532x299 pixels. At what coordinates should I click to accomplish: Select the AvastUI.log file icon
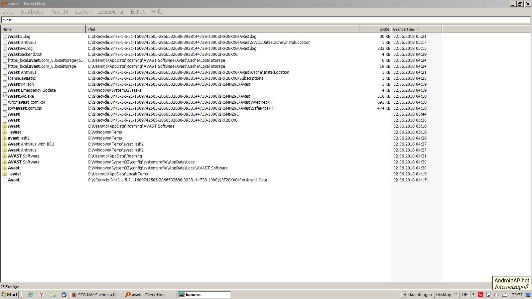(5, 37)
